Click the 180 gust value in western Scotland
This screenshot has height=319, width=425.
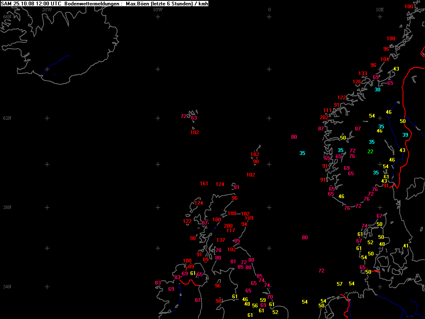tap(217, 220)
